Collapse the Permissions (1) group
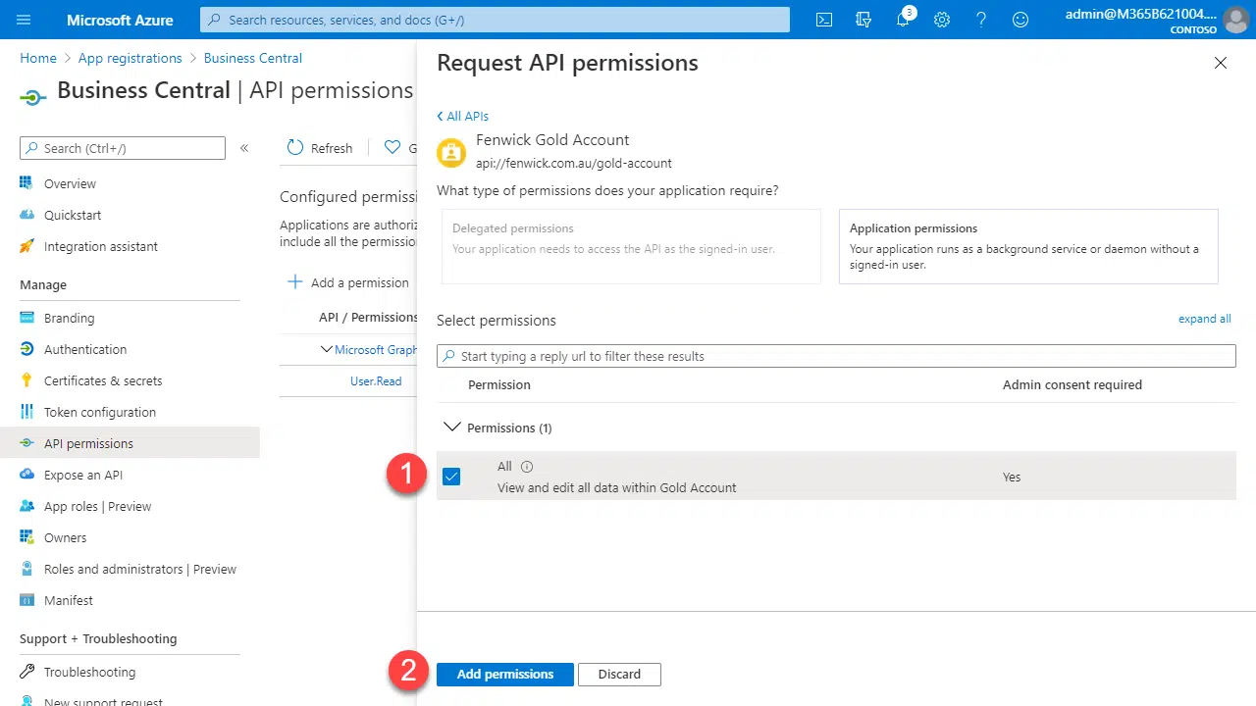Image resolution: width=1256 pixels, height=706 pixels. click(x=452, y=428)
